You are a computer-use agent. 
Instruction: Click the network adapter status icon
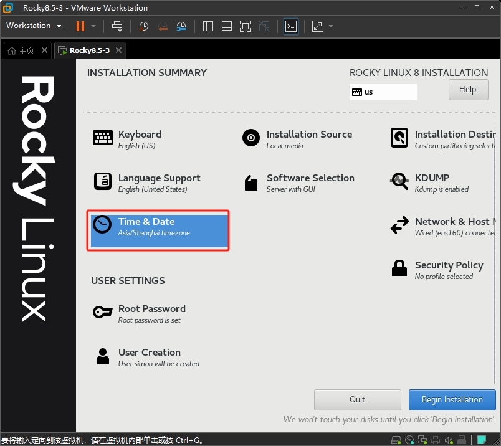pos(422,440)
